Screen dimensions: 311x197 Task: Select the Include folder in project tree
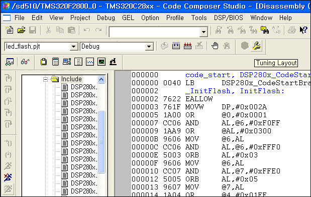[x=71, y=79]
